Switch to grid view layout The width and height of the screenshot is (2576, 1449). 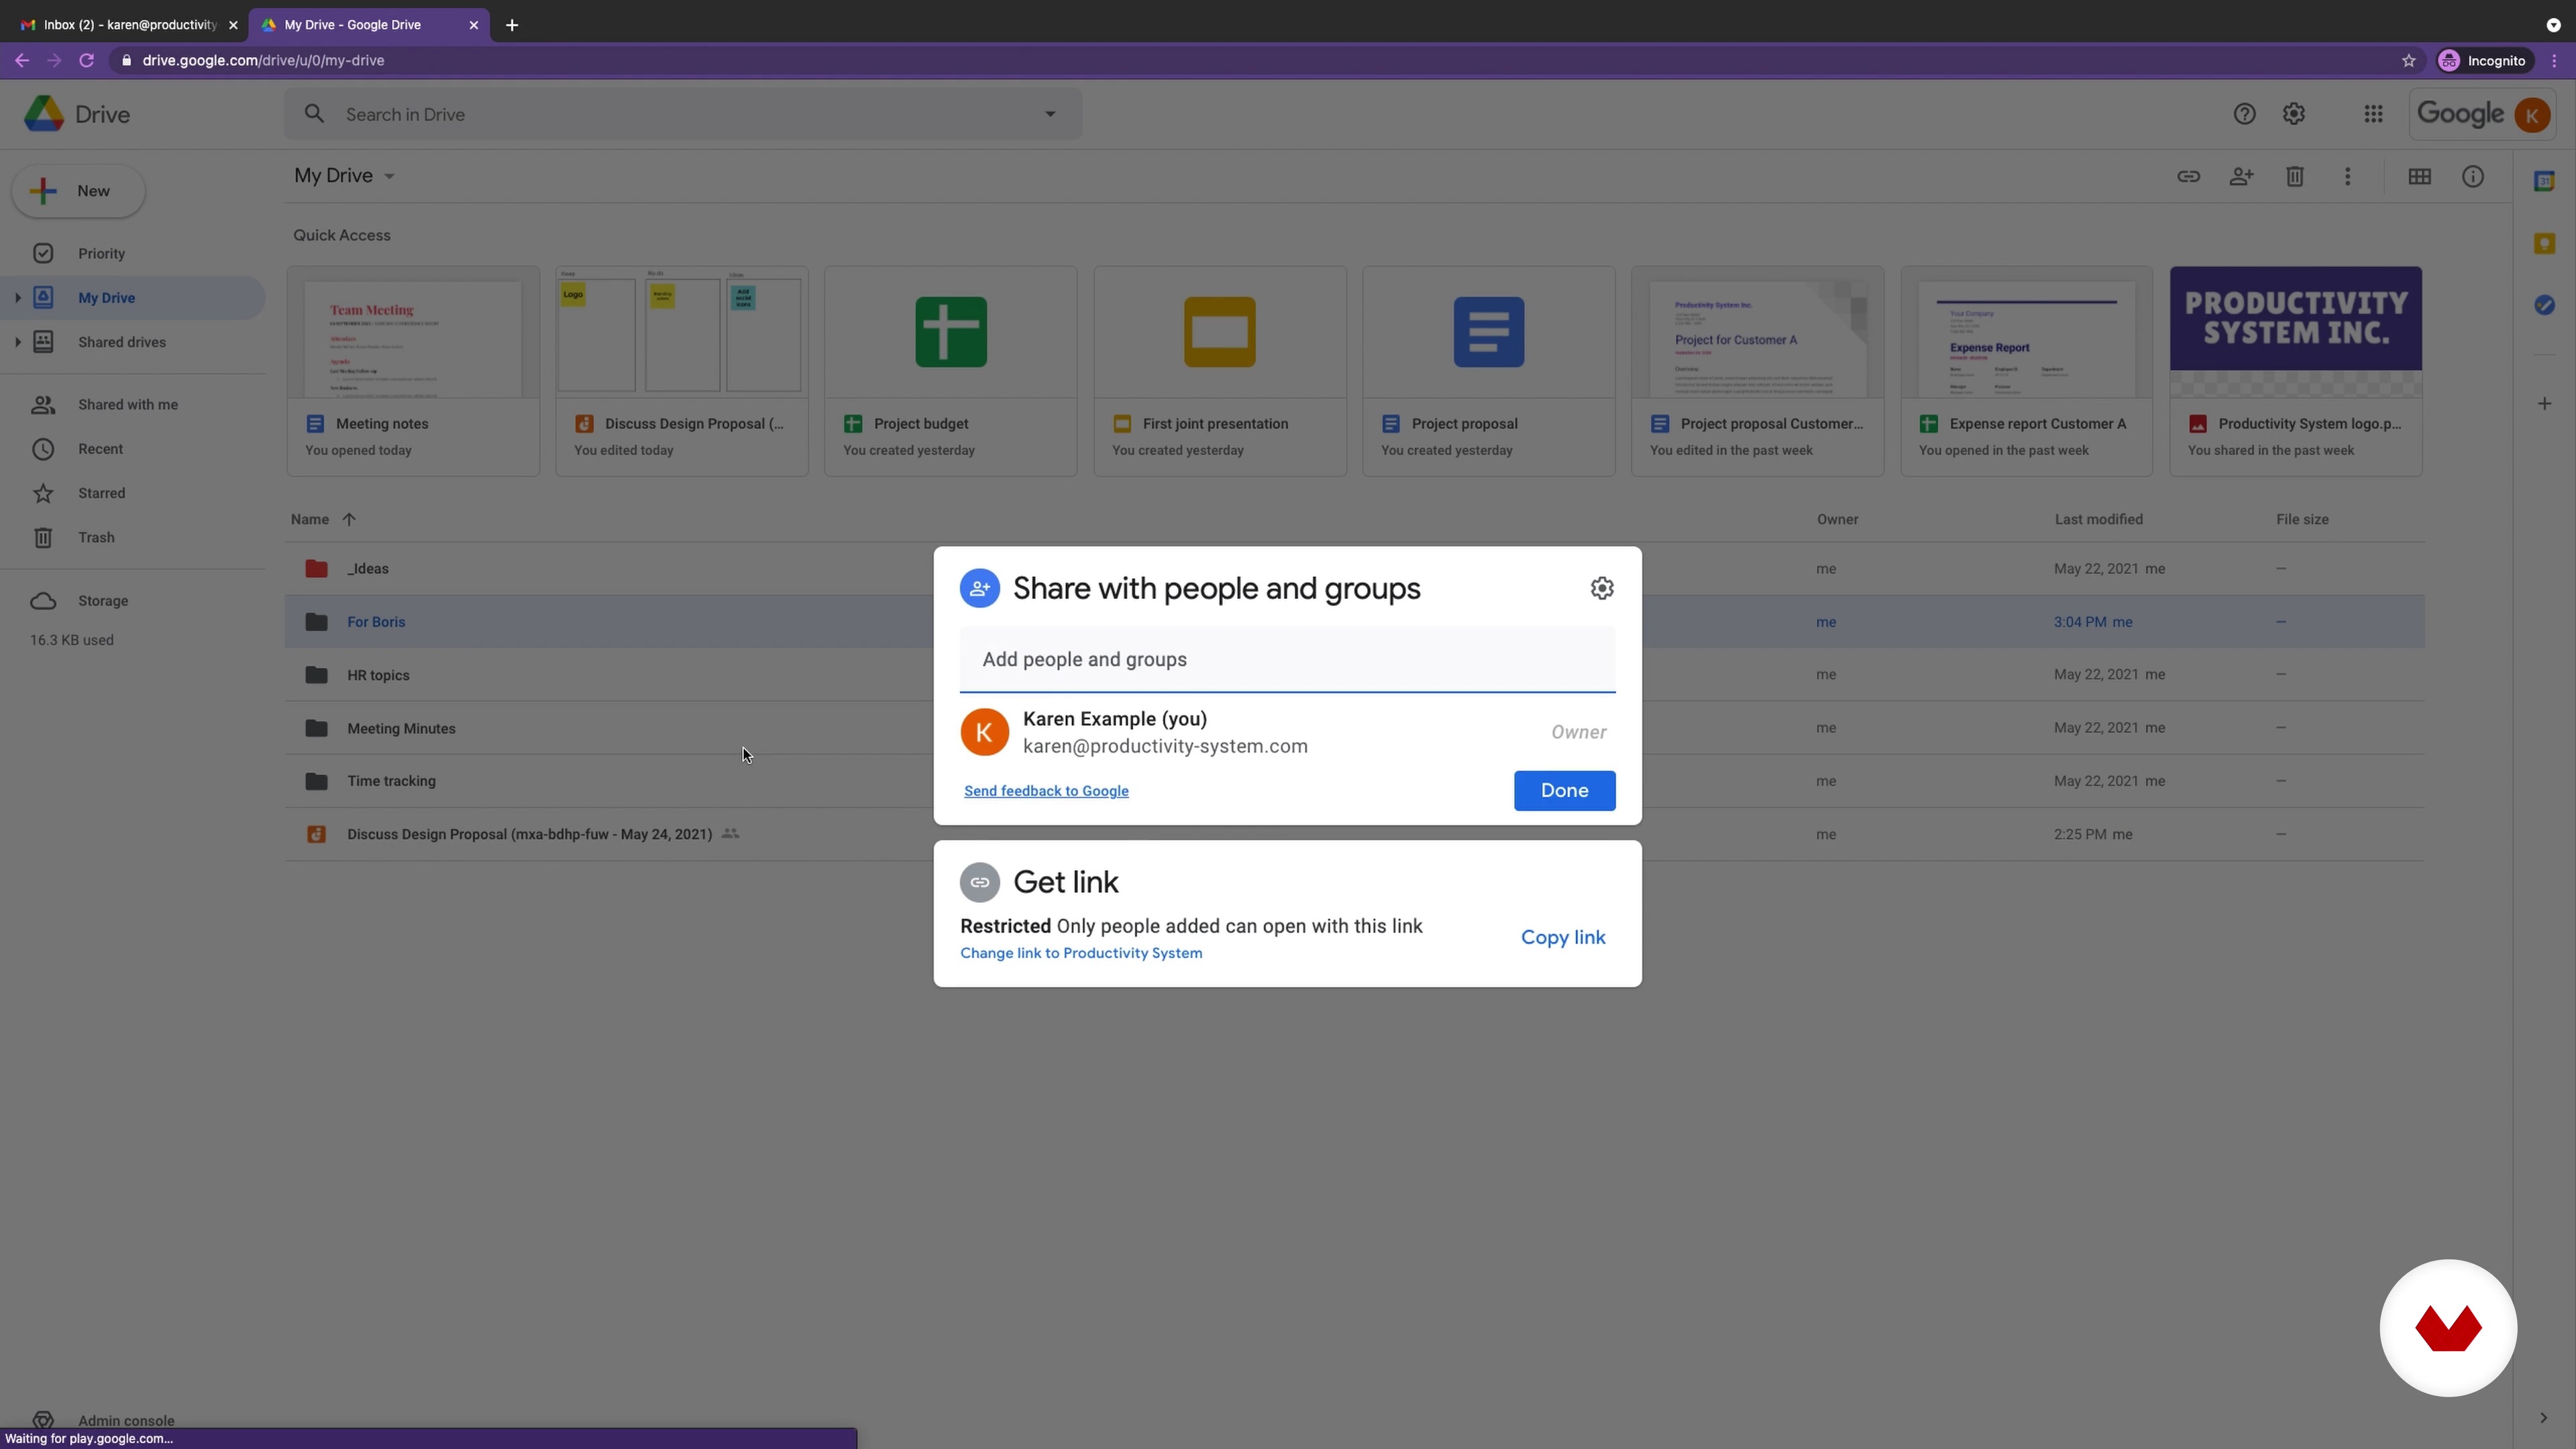click(x=2419, y=177)
